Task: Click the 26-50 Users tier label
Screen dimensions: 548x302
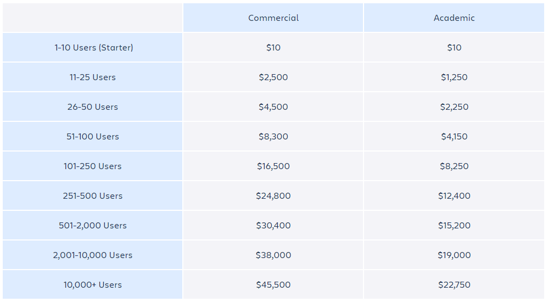Action: click(93, 107)
